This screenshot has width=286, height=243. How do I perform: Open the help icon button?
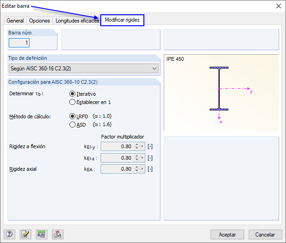tap(9, 234)
